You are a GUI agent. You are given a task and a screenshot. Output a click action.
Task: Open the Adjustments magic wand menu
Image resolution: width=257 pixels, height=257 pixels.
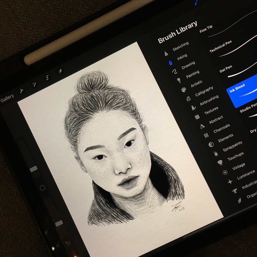[x=34, y=84]
